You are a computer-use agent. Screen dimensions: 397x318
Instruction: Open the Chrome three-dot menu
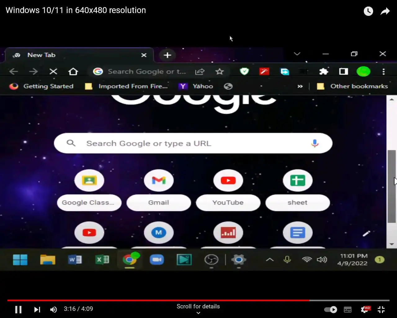(384, 72)
